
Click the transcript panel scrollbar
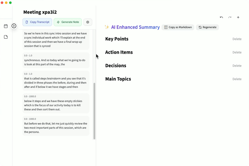(x=95, y=111)
